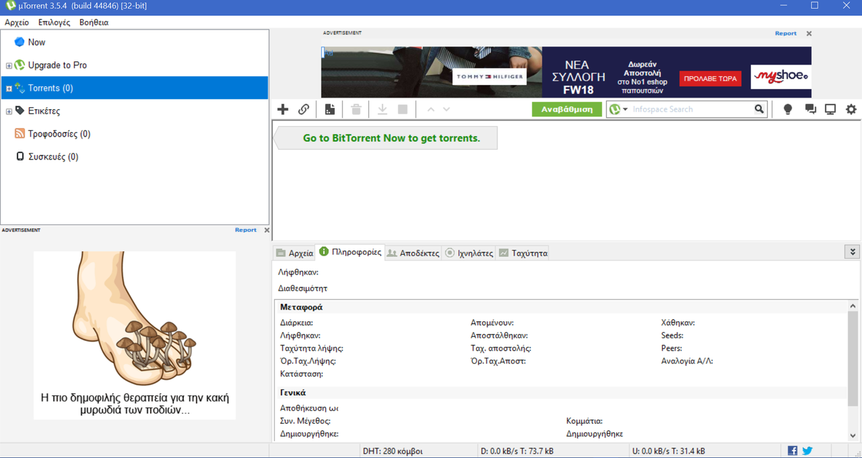Share on Twitter from status bar
This screenshot has height=458, width=862.
coord(807,451)
